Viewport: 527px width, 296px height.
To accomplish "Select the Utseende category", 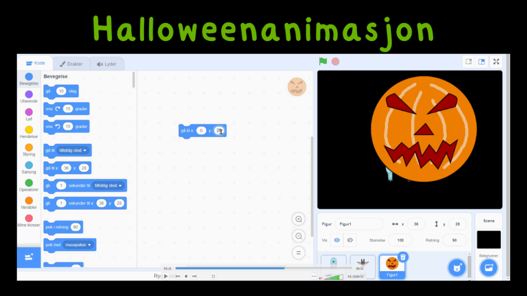I will (x=29, y=97).
